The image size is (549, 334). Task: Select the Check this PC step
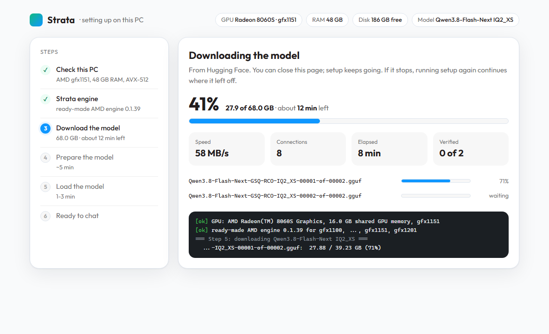pos(99,74)
